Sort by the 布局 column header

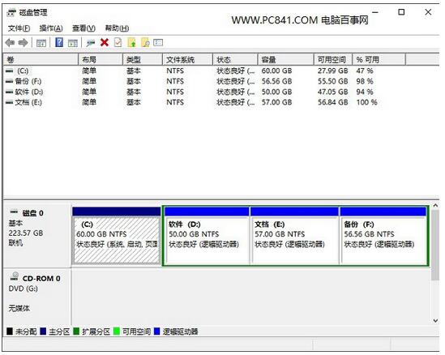coord(101,60)
